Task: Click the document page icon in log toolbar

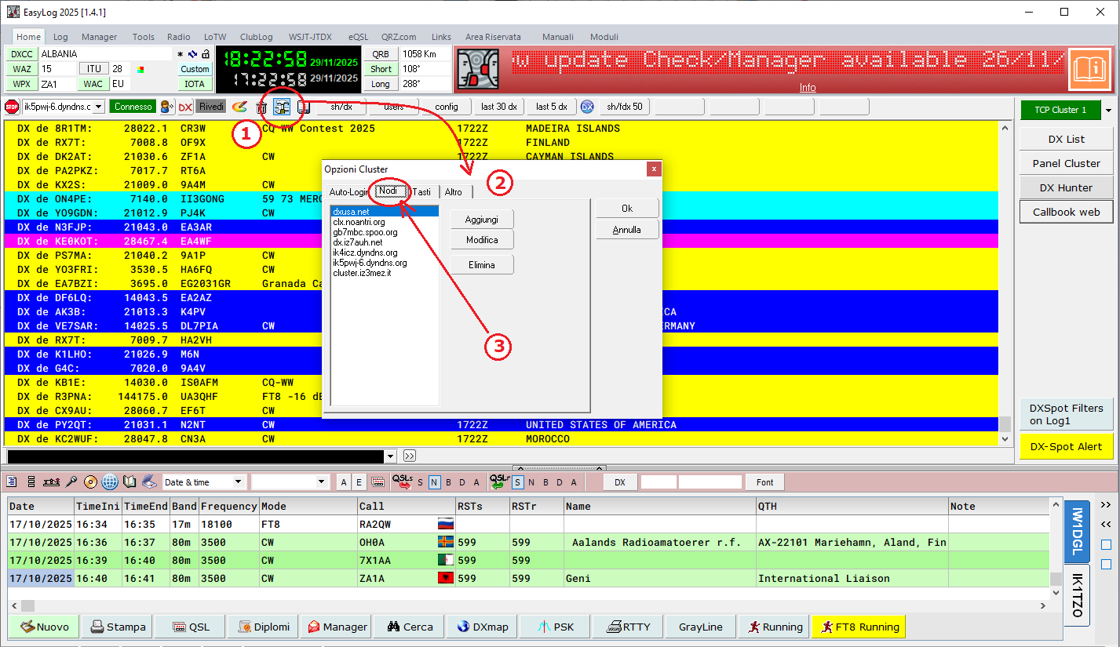Action: pos(13,482)
